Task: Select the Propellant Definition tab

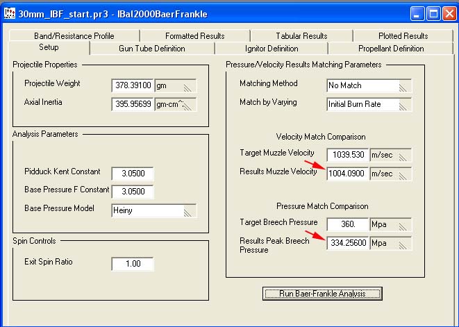Action: click(x=390, y=49)
